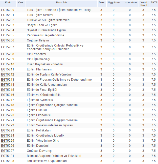The height and width of the screenshot is (164, 158).
Task: Click course code EGT5216
Action: click(8, 95)
